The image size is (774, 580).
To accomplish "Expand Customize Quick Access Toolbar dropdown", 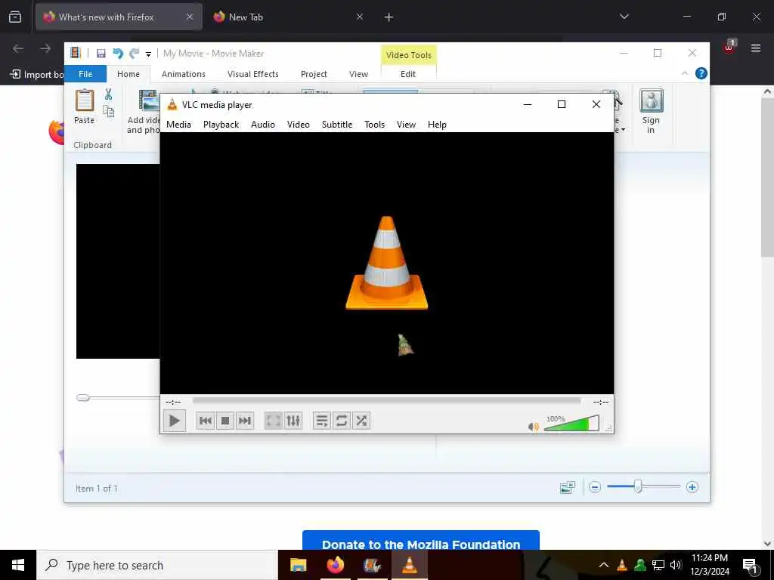I will coord(148,54).
